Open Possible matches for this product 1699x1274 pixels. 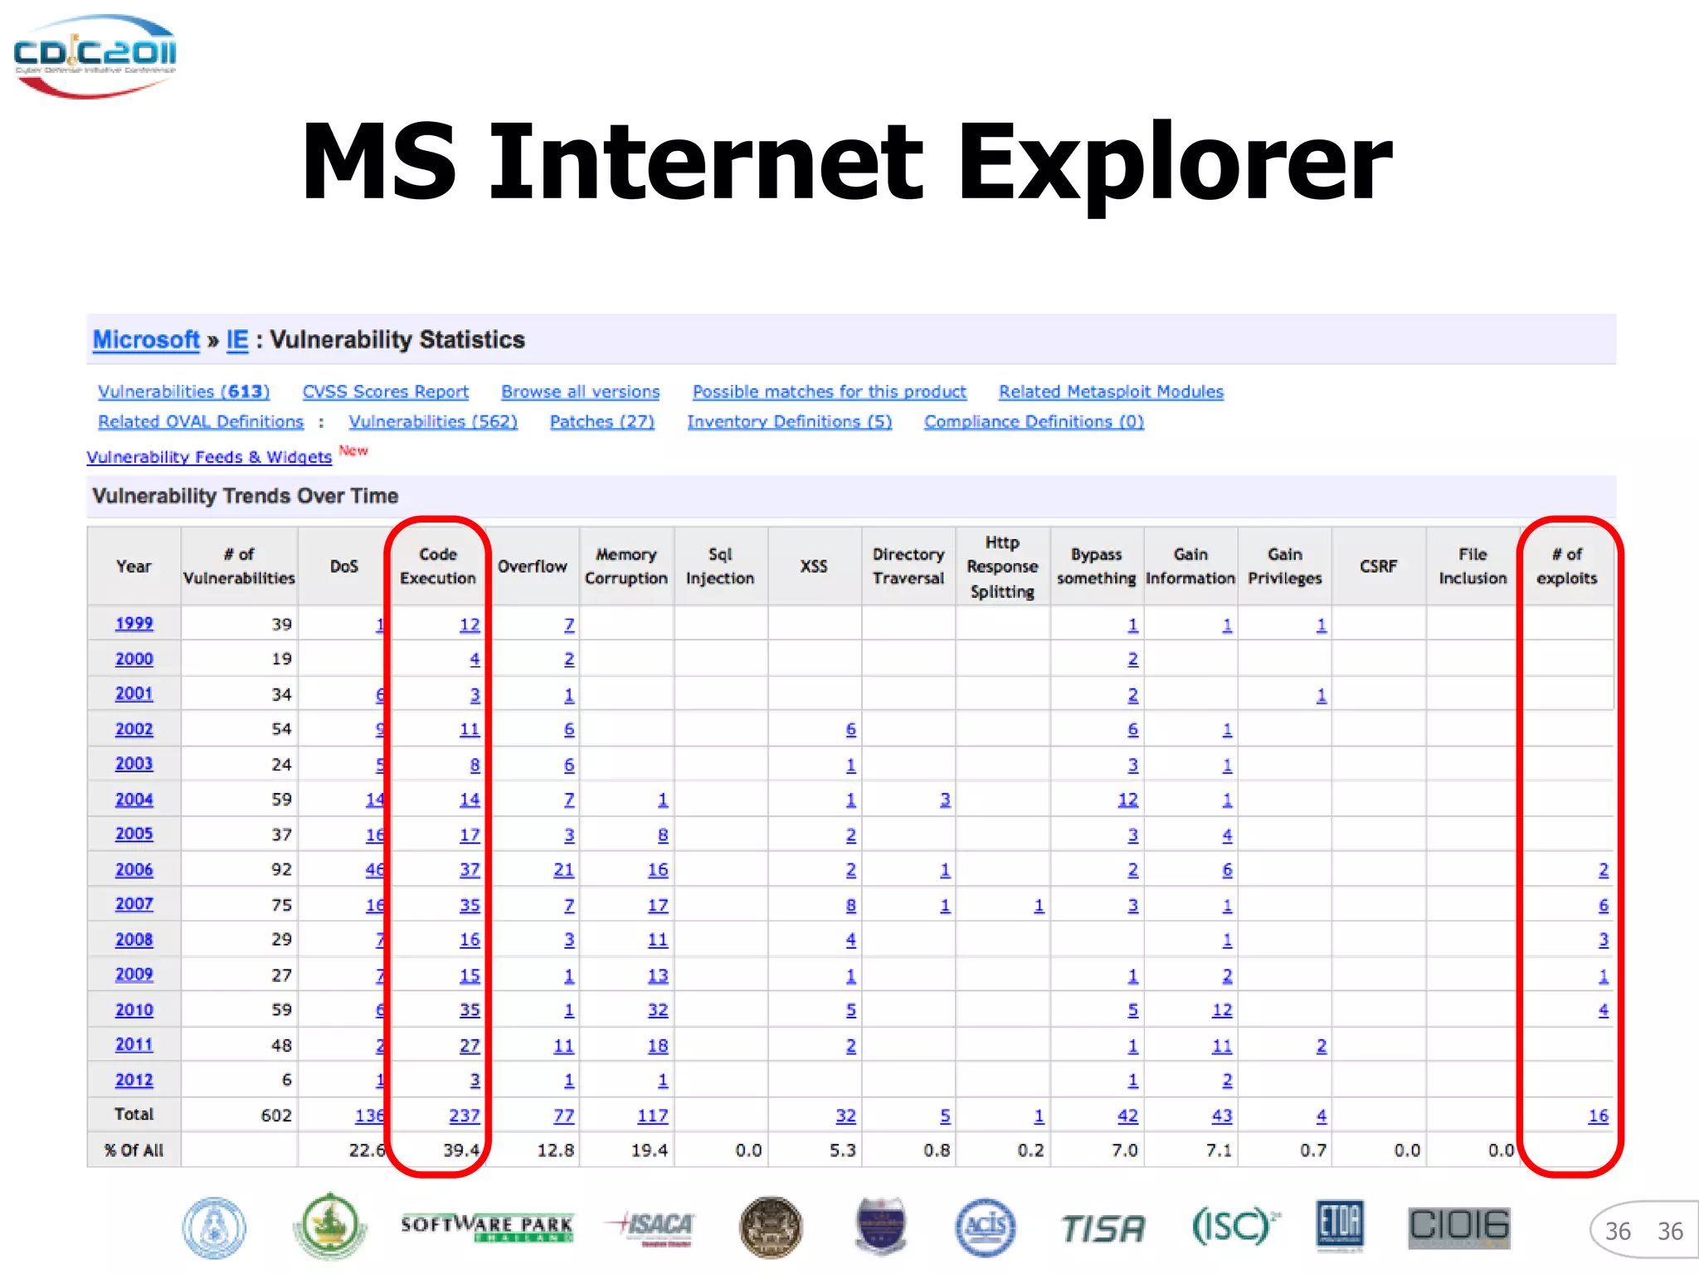[830, 391]
